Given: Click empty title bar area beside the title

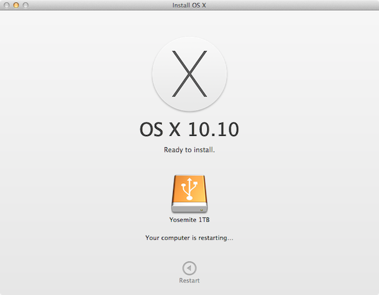Looking at the screenshot, I should [290, 5].
